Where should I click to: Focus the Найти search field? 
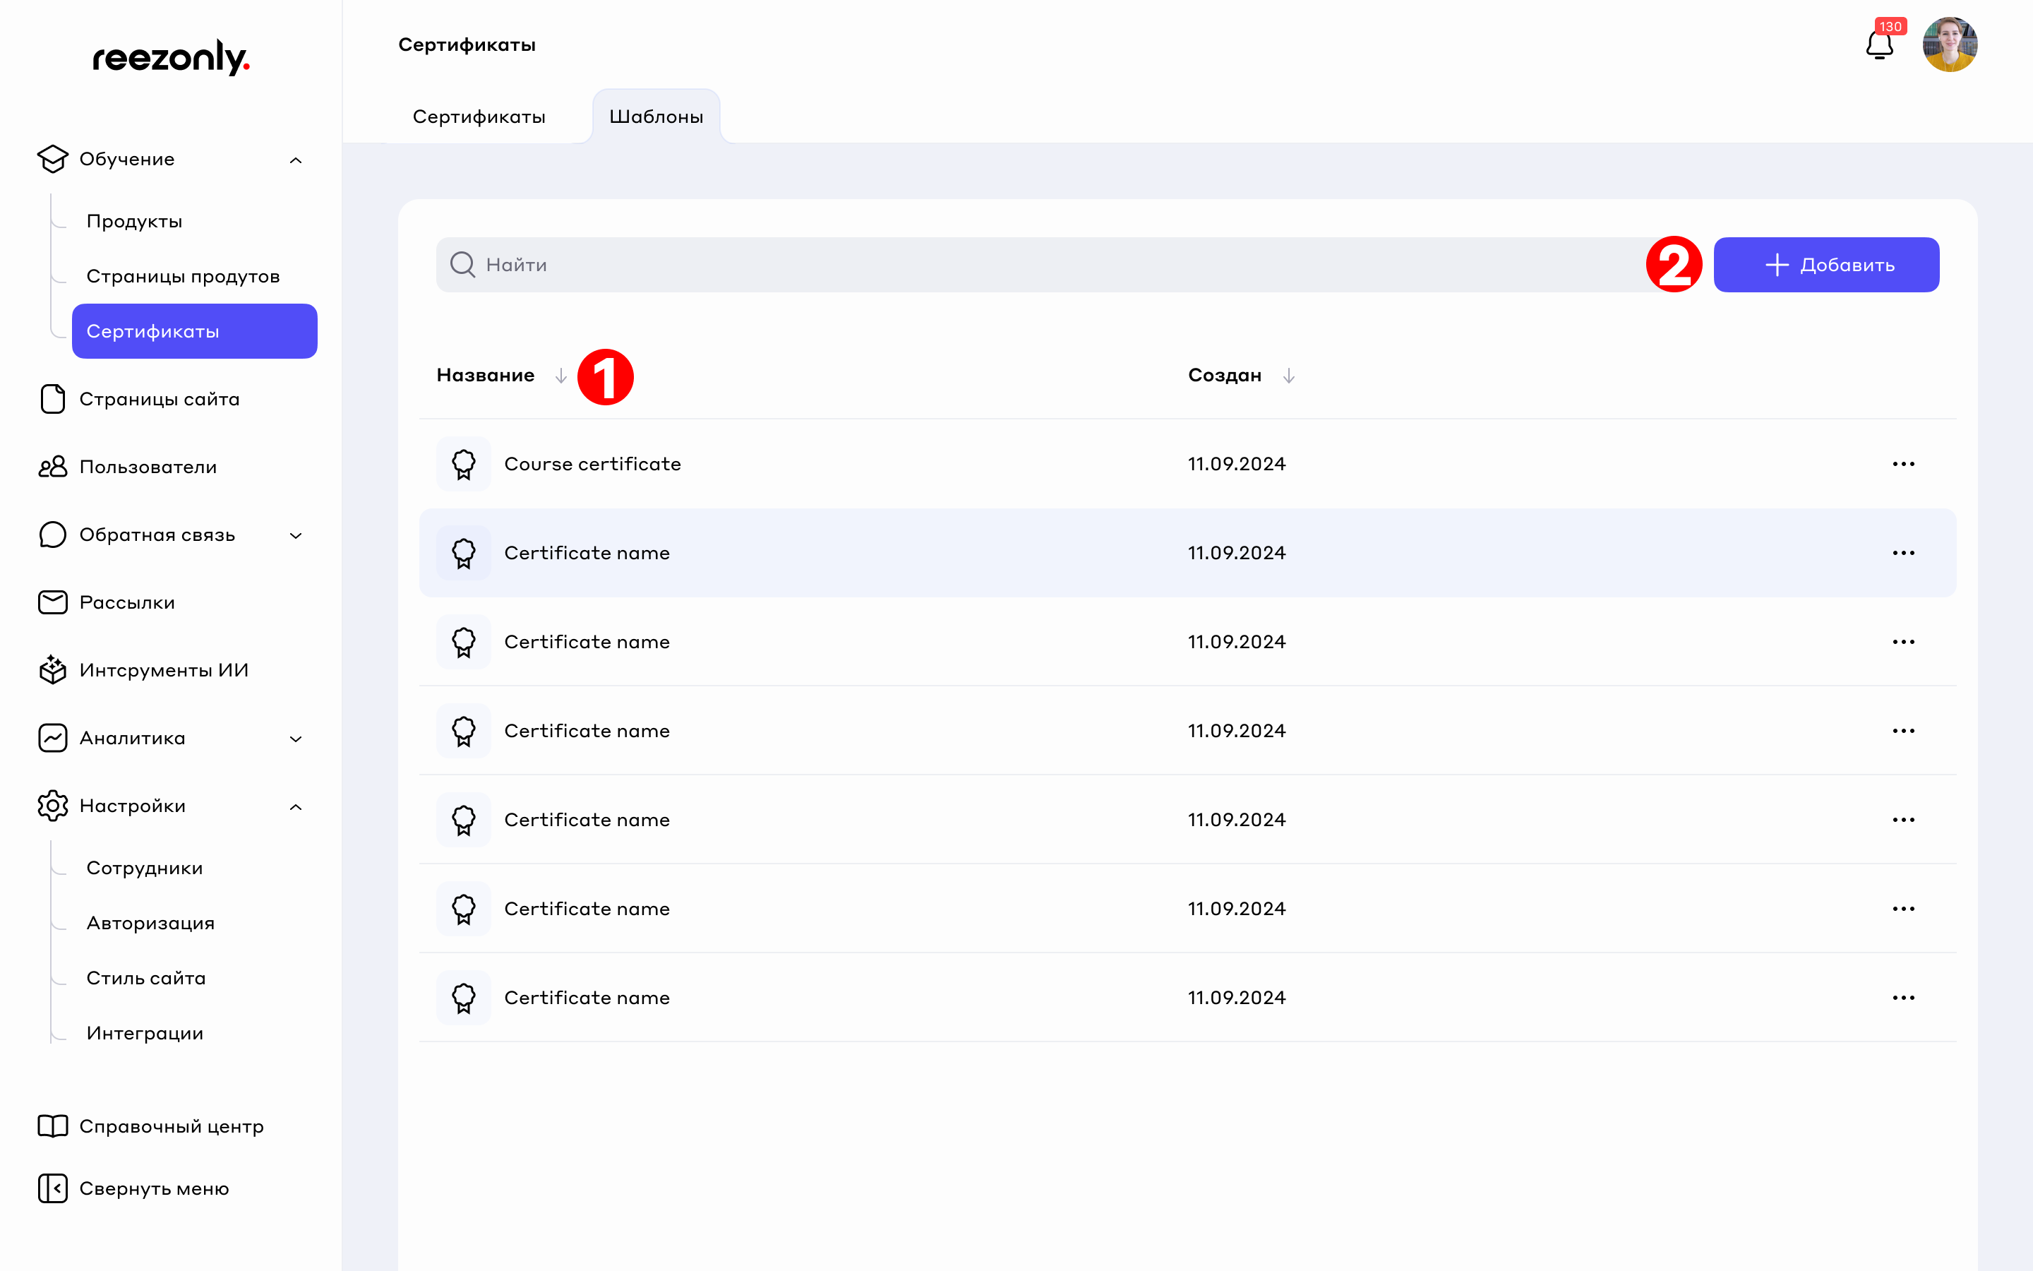click(1008, 265)
